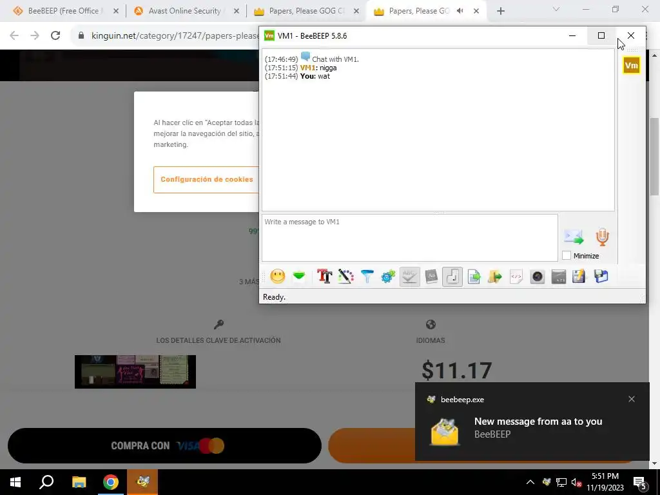Click the green arrow preset message icon
This screenshot has height=495, width=660.
[x=299, y=277]
